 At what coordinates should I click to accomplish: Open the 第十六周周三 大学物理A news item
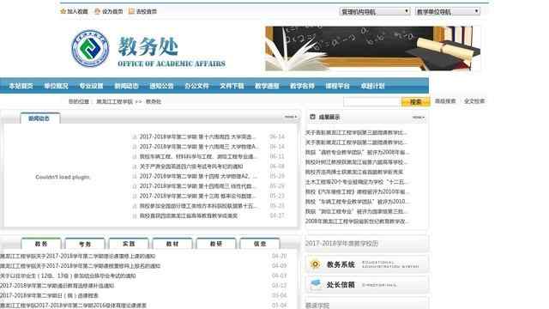(198, 147)
